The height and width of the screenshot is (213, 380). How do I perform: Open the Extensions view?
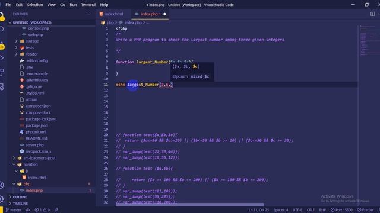pos(2,72)
